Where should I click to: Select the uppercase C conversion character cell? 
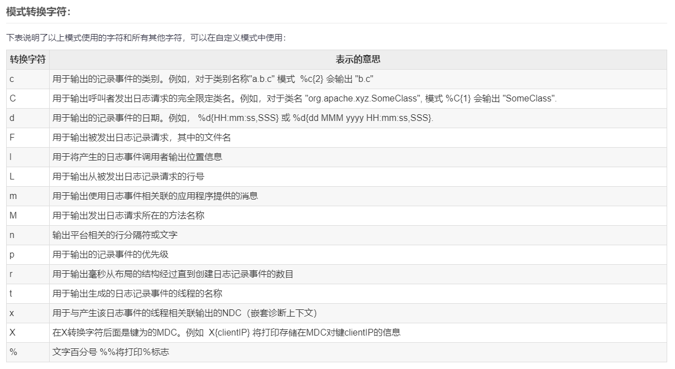tap(28, 99)
